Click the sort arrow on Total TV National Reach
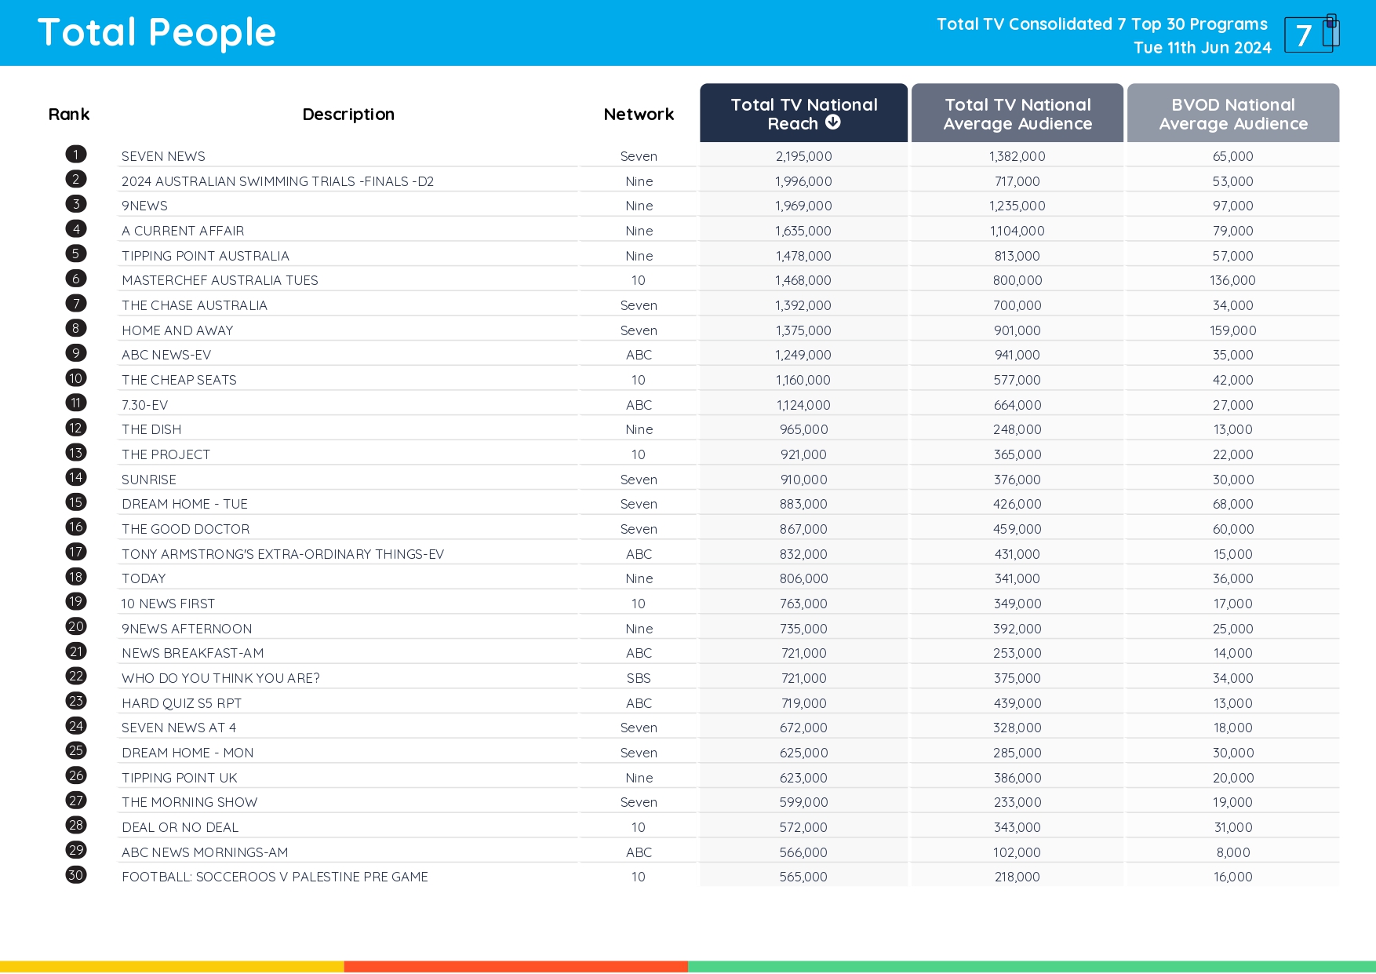 point(833,122)
